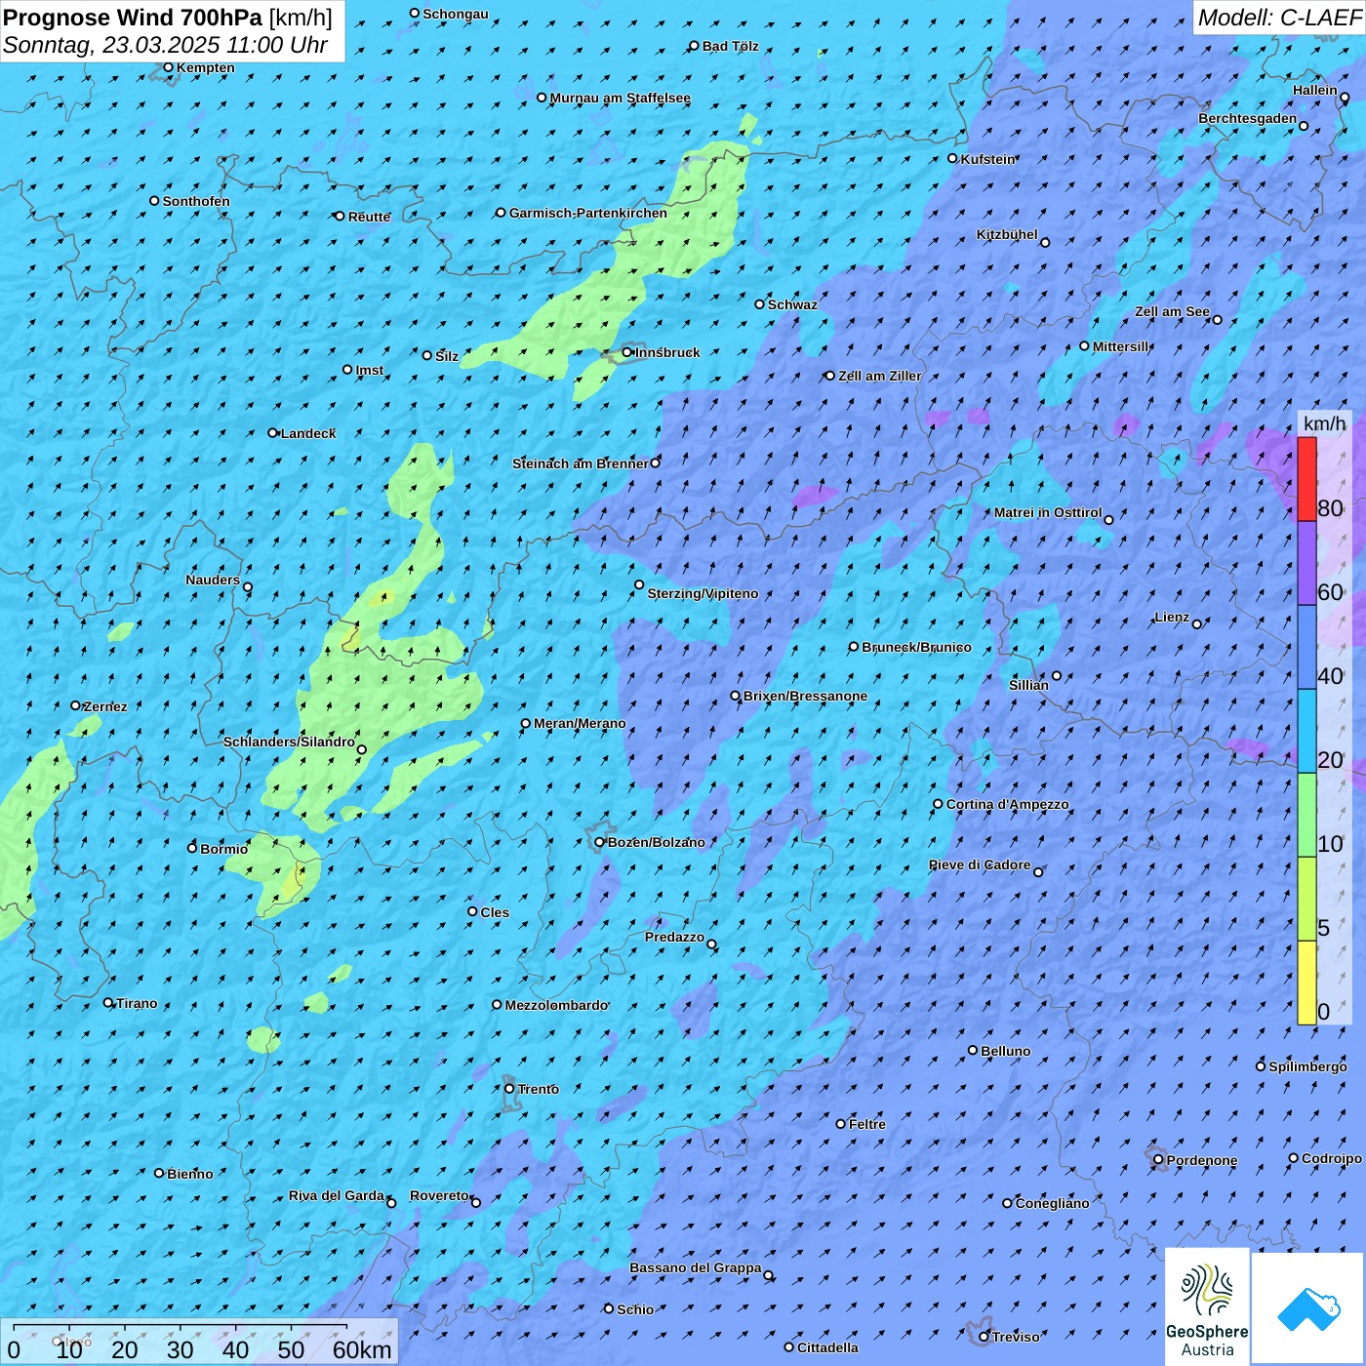
Task: Click the Meran/Merano city label
Action: tap(580, 723)
